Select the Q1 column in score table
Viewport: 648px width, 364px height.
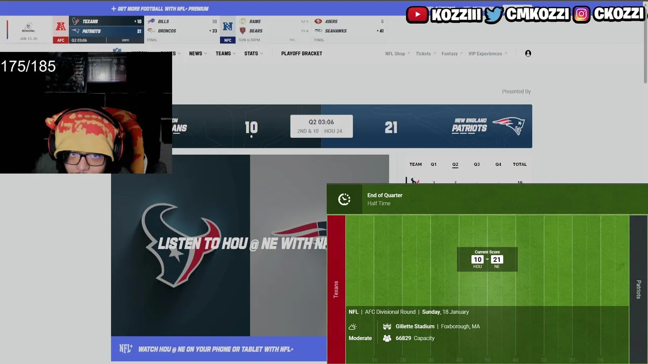(433, 164)
